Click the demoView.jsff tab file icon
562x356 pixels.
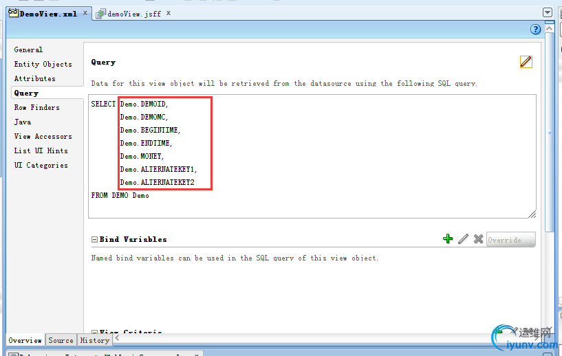[100, 14]
